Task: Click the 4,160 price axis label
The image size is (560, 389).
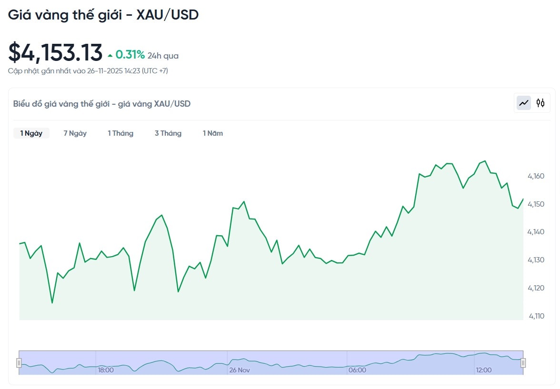Action: coord(536,177)
